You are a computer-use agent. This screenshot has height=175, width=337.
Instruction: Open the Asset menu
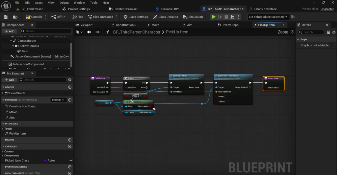click(39, 3)
